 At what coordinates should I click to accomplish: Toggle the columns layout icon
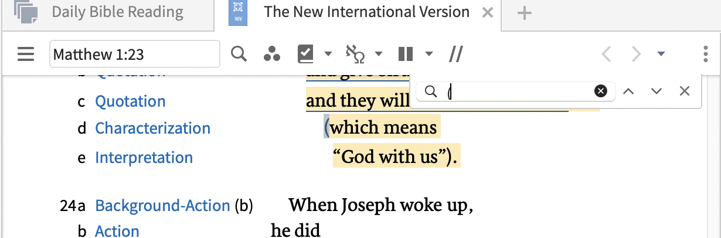pyautogui.click(x=406, y=55)
